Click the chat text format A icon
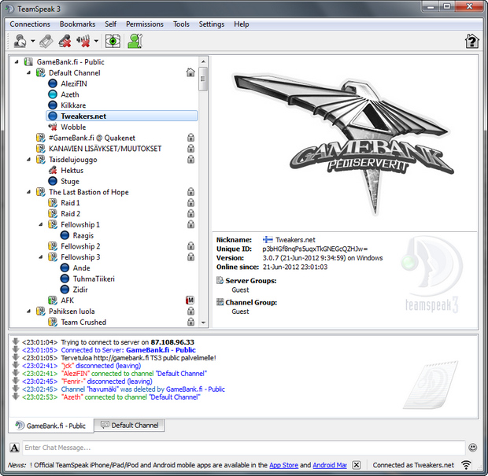The height and width of the screenshot is (476, 488). [x=14, y=448]
